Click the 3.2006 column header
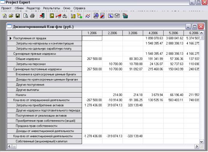208x152 pixels. click(x=133, y=33)
